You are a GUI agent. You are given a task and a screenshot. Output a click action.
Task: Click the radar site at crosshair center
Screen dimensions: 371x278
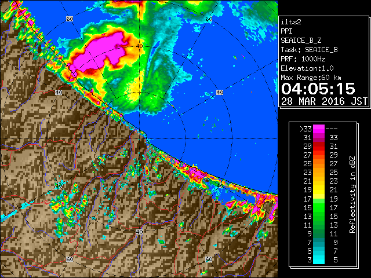[x=139, y=139]
